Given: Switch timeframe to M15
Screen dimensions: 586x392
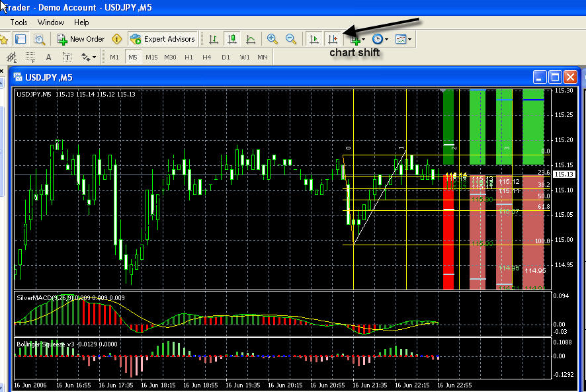Looking at the screenshot, I should coord(151,57).
